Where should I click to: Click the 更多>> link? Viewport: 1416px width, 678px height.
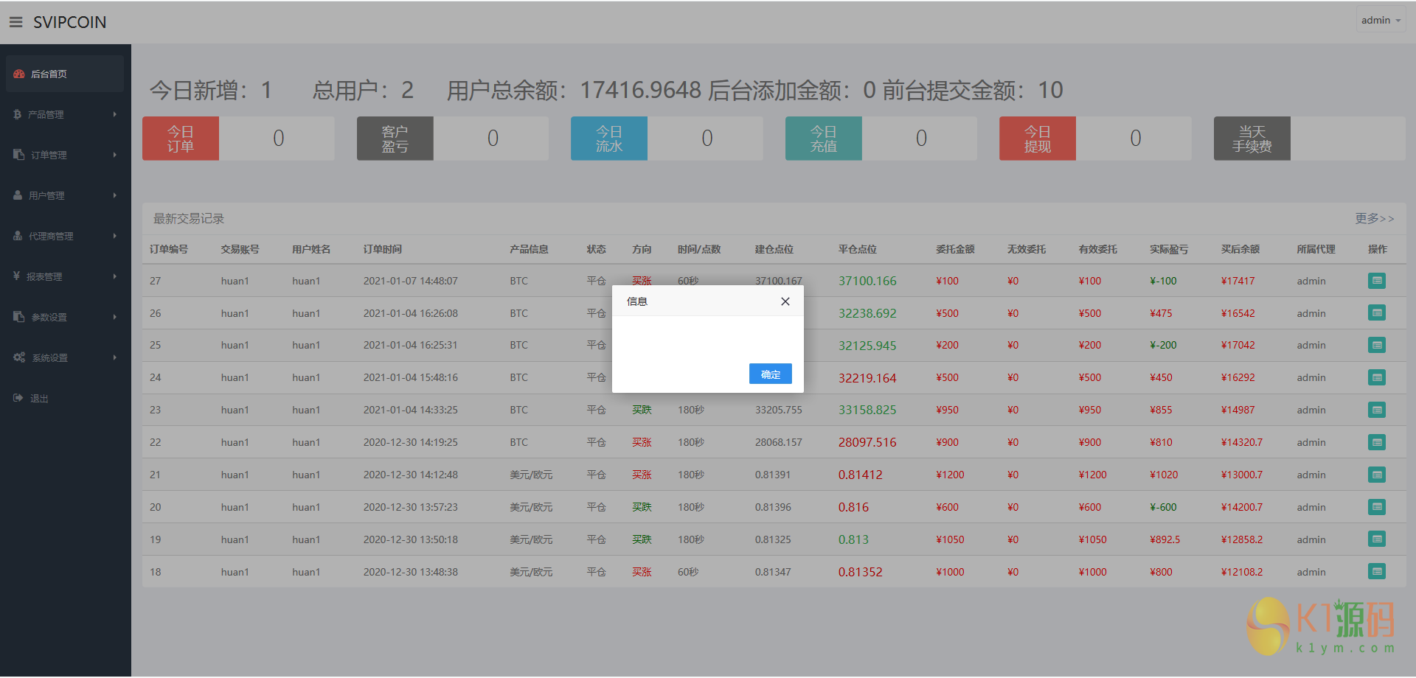point(1374,219)
